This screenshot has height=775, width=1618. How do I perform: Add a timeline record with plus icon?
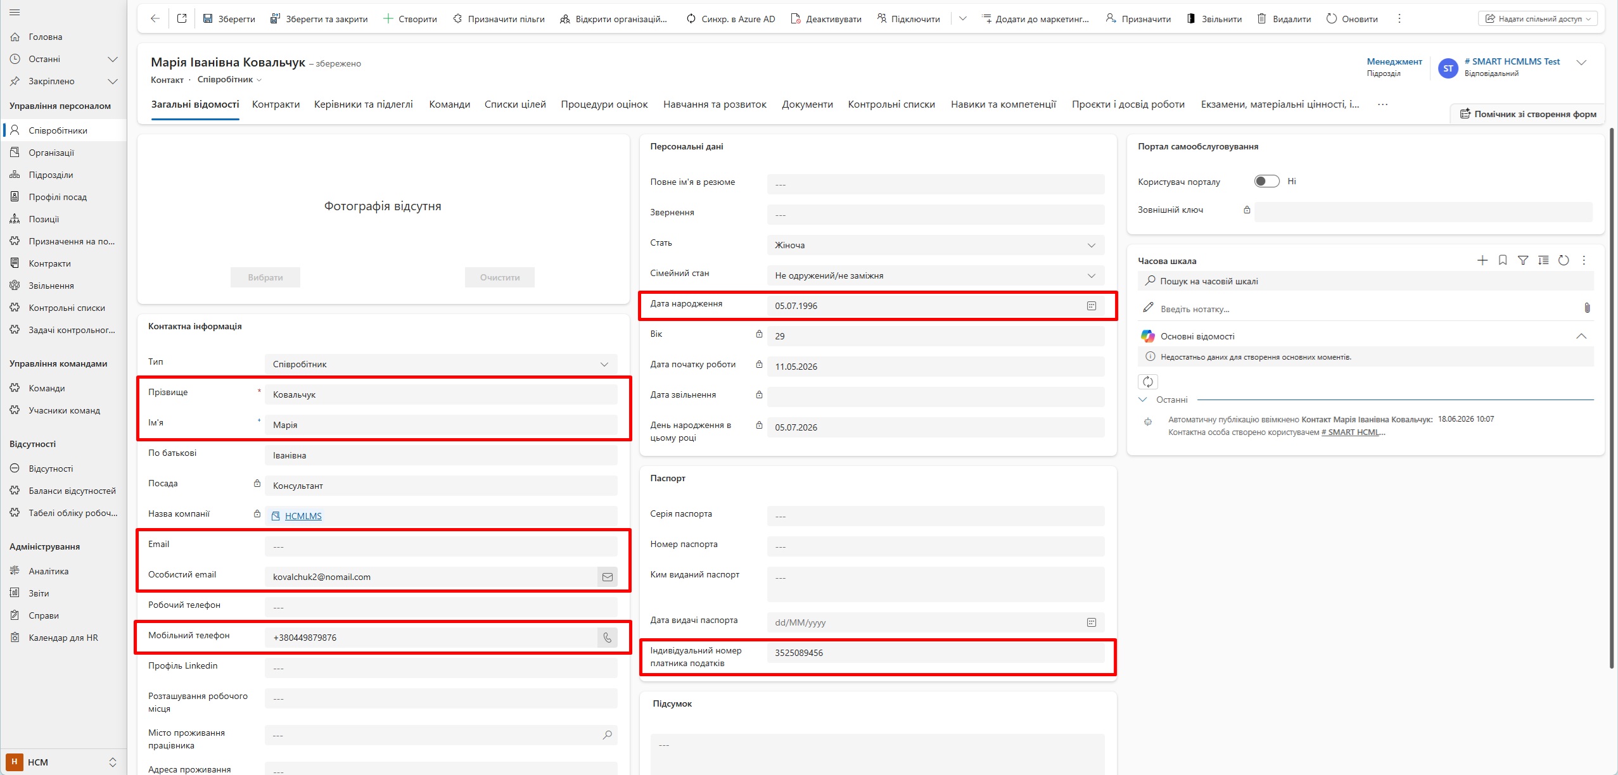coord(1482,260)
